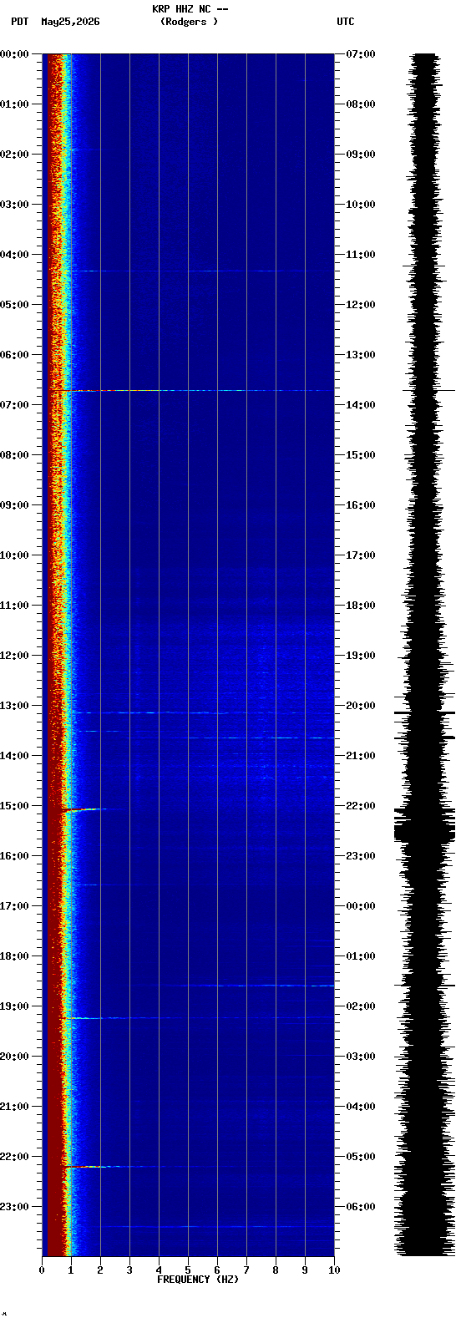Screen dimensions: 461x1323
Task: Click the 'May25,2026' date label
Action: (x=70, y=22)
